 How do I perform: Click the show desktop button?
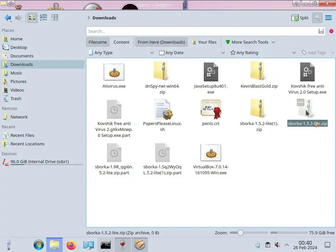[327, 245]
